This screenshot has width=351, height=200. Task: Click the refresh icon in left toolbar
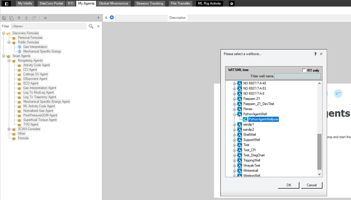click(x=34, y=18)
